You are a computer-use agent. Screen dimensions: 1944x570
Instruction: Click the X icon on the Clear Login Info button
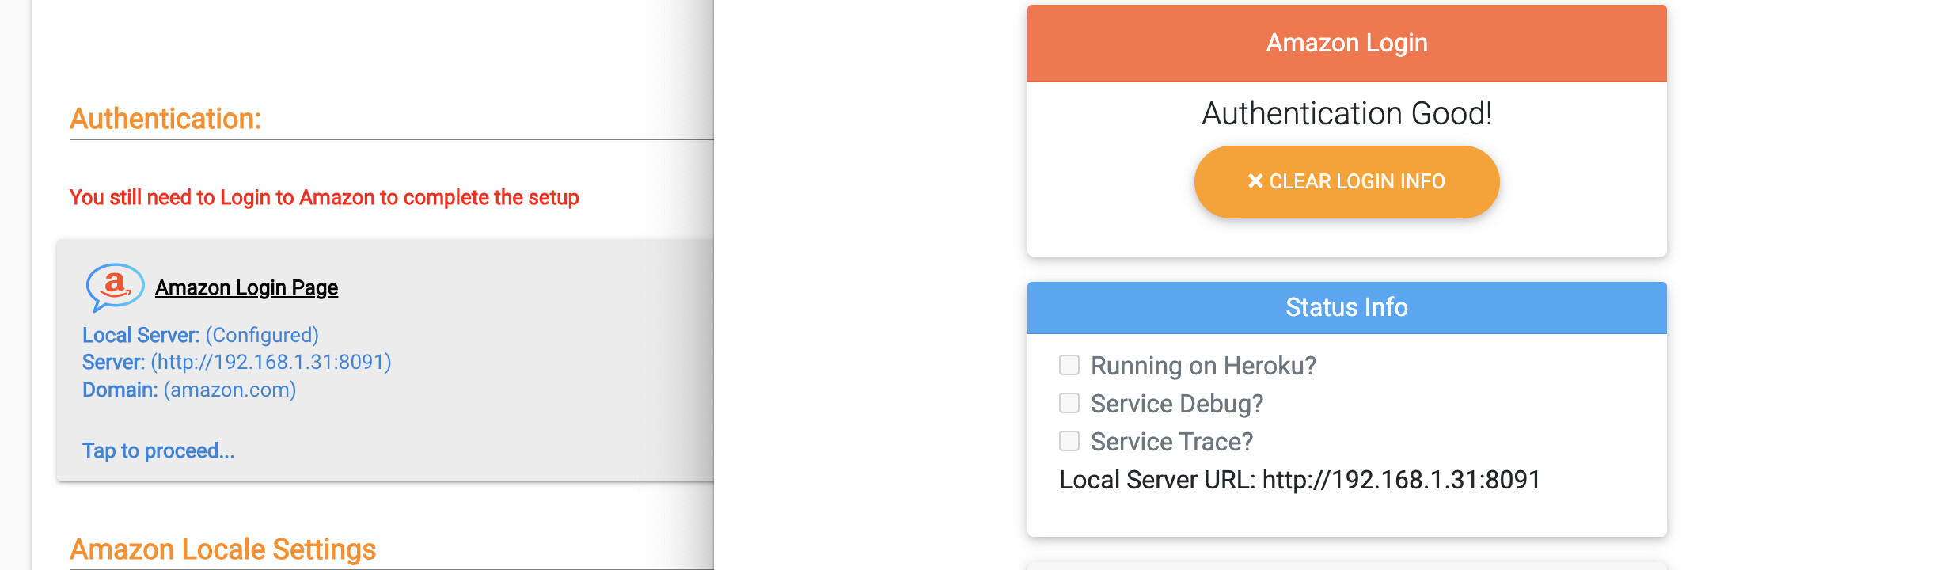[1255, 181]
